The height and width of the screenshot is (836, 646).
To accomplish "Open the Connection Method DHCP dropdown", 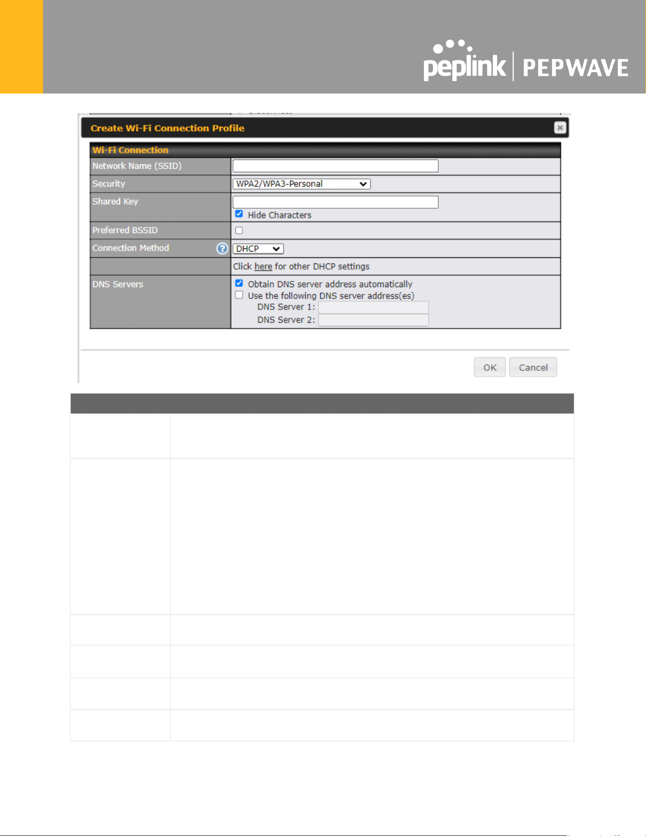I will pyautogui.click(x=258, y=249).
